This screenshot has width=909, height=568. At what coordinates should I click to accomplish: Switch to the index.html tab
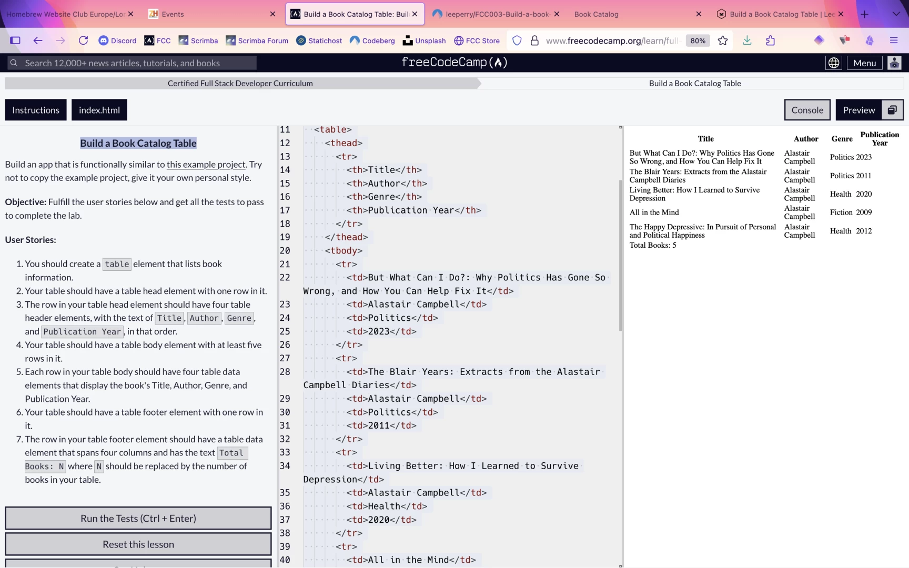[x=99, y=110]
